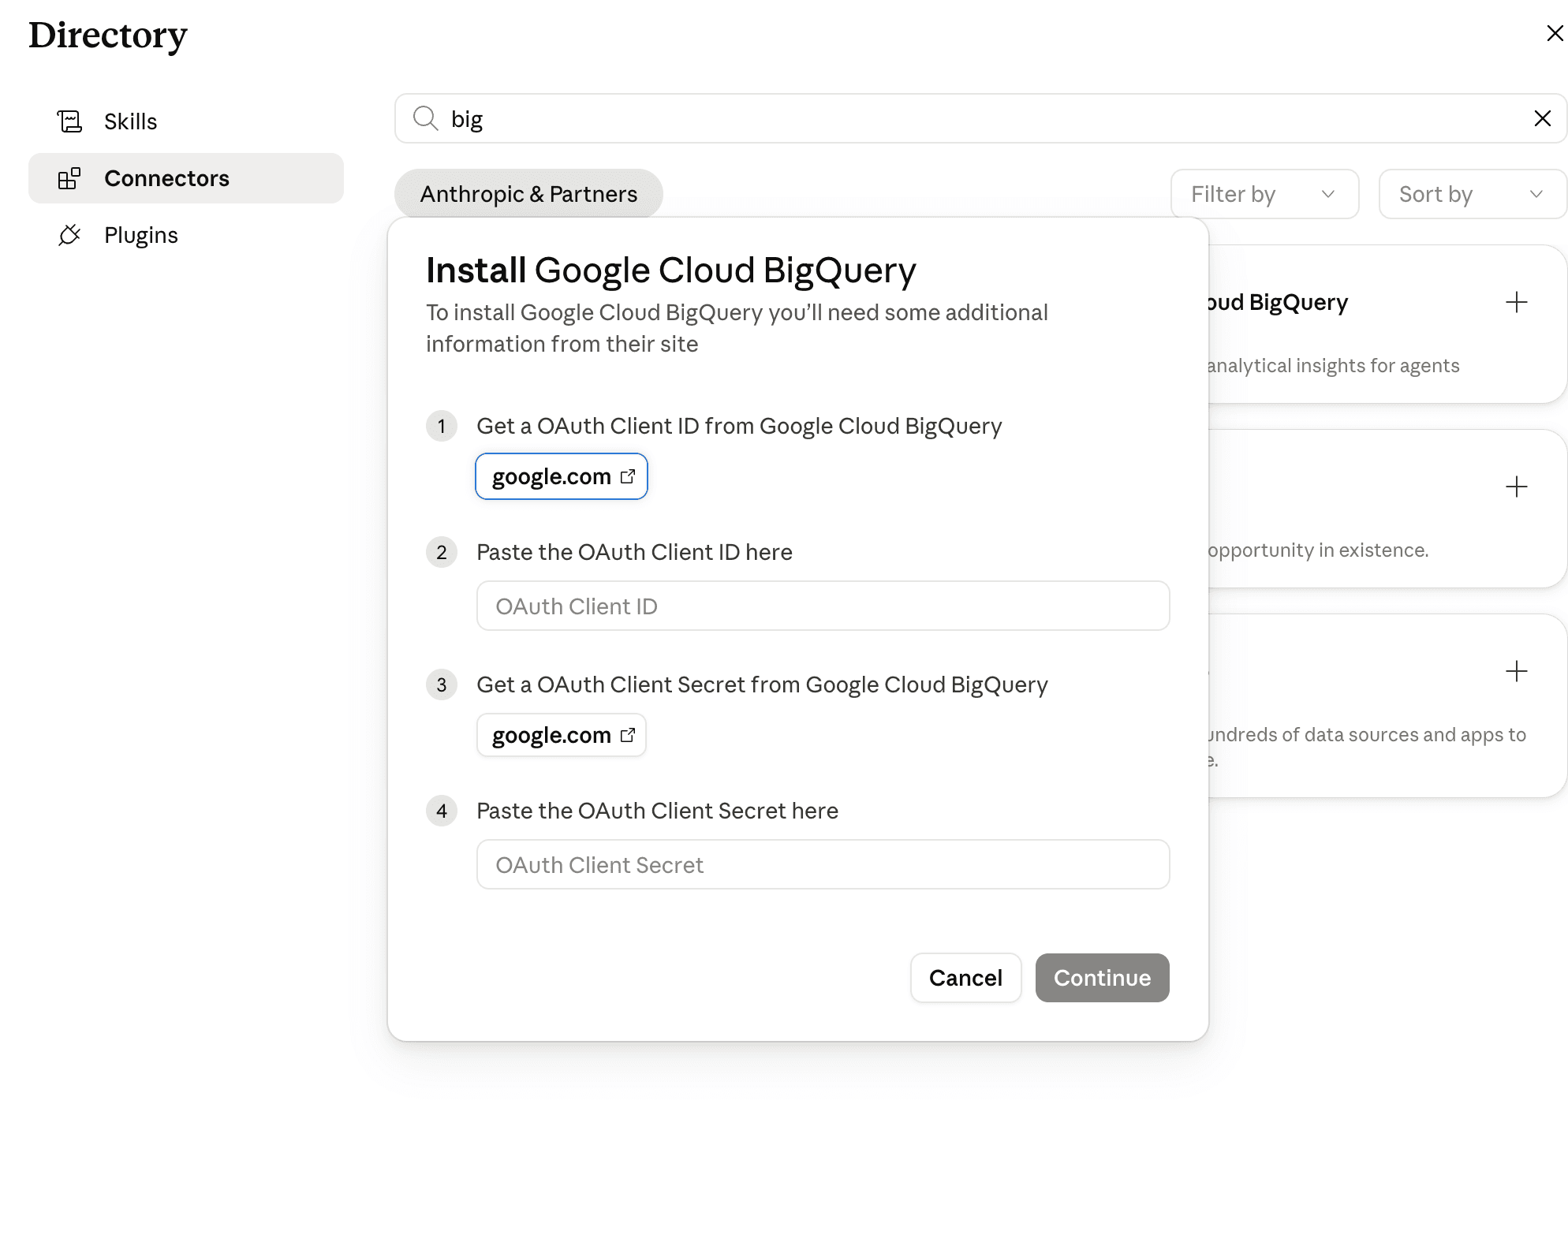Open external link icon in step 1

pos(628,476)
